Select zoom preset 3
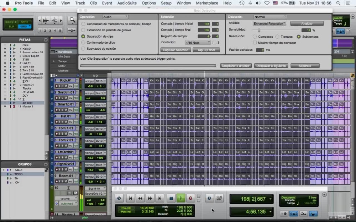Image resolution: width=356 pixels, height=222 pixels. click(x=50, y=30)
